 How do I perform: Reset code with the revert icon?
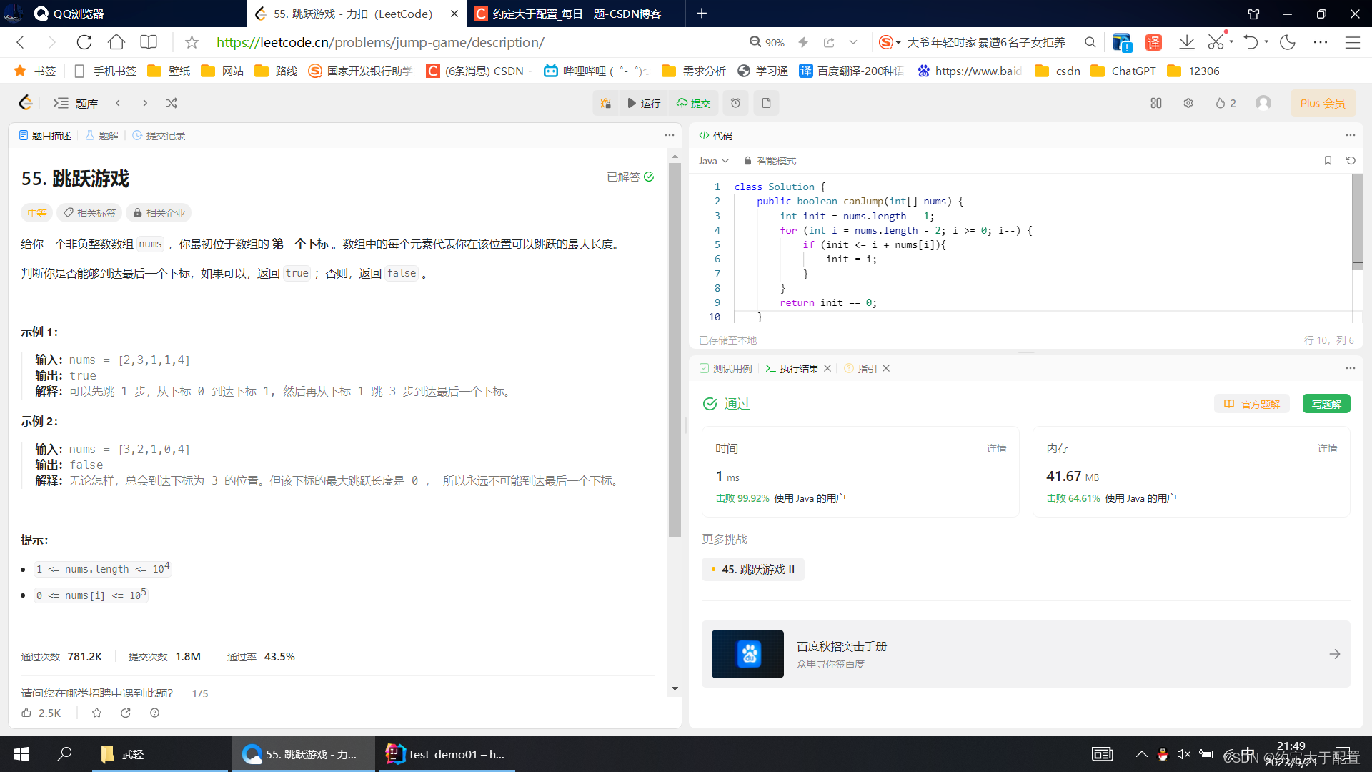pyautogui.click(x=1351, y=161)
